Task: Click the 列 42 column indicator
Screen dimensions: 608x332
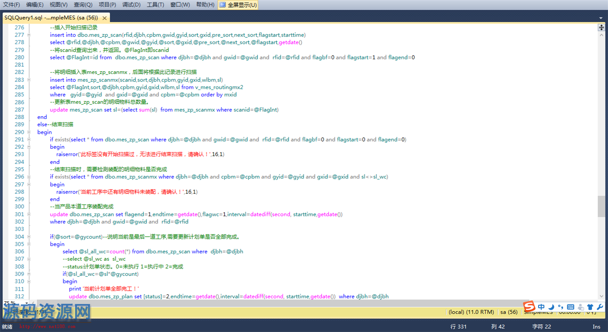Action: tap(498, 327)
